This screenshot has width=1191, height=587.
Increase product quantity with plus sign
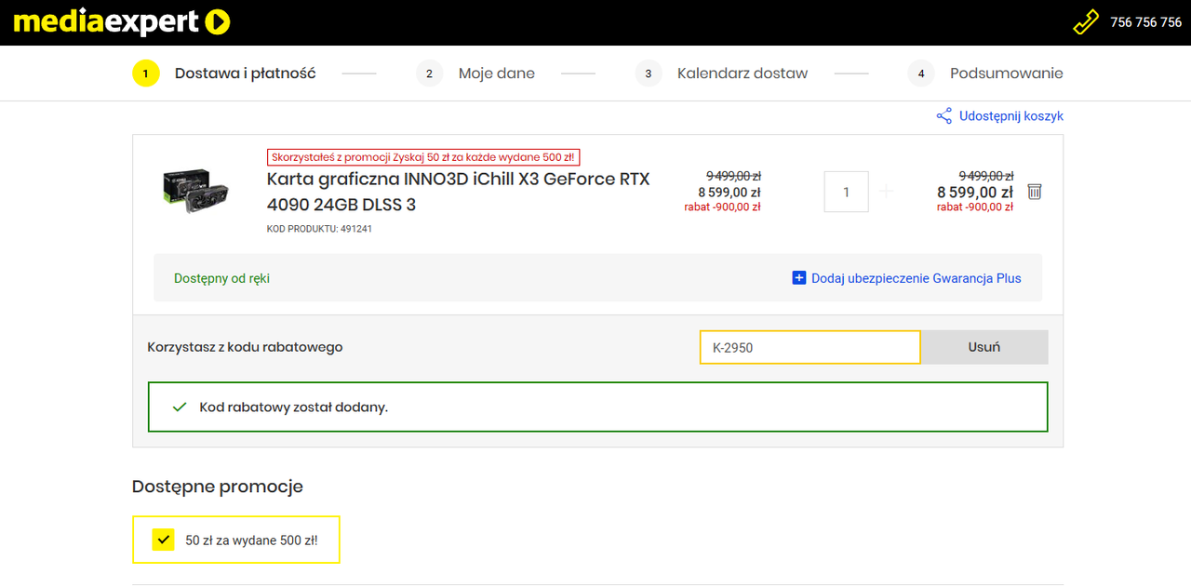click(x=886, y=192)
